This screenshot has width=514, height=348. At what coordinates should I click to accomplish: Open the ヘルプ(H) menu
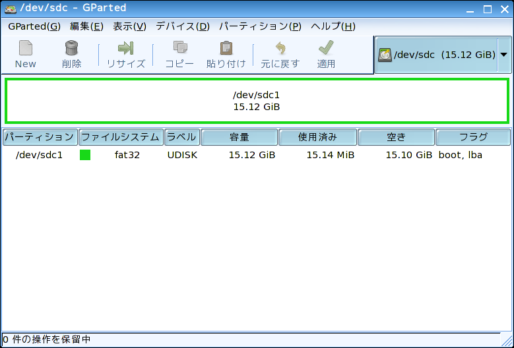point(333,26)
